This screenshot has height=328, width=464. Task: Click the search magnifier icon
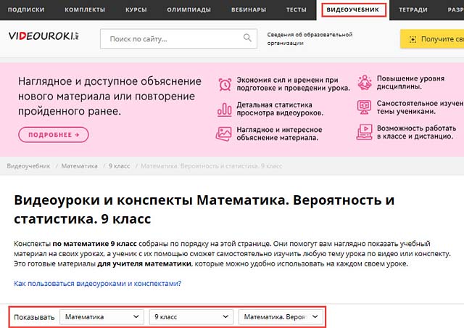[x=248, y=38]
